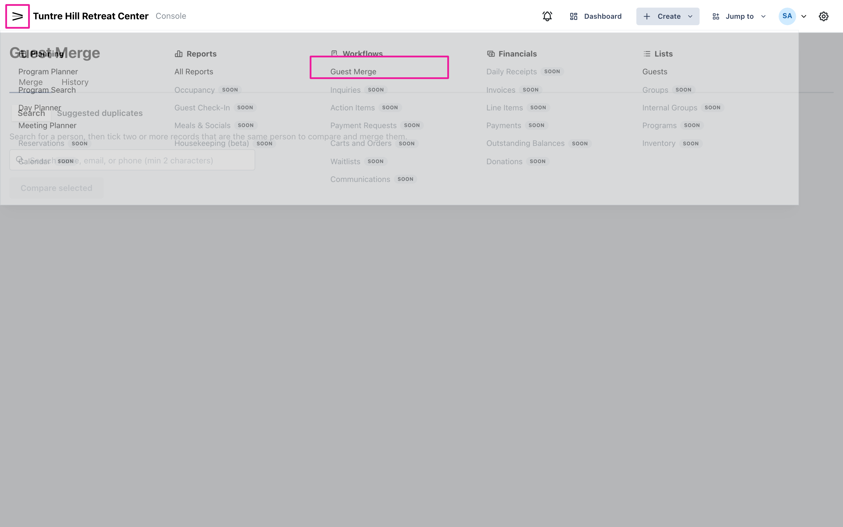
Task: Open Meeting Planner
Action: click(47, 126)
